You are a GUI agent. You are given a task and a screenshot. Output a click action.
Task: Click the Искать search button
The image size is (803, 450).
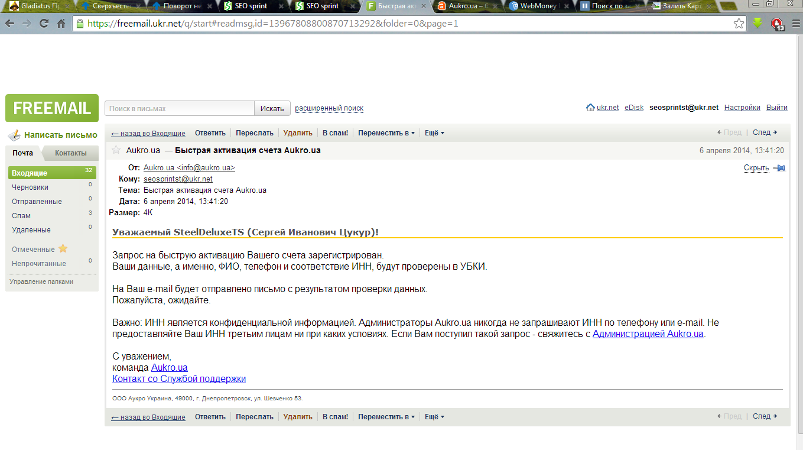(x=272, y=108)
